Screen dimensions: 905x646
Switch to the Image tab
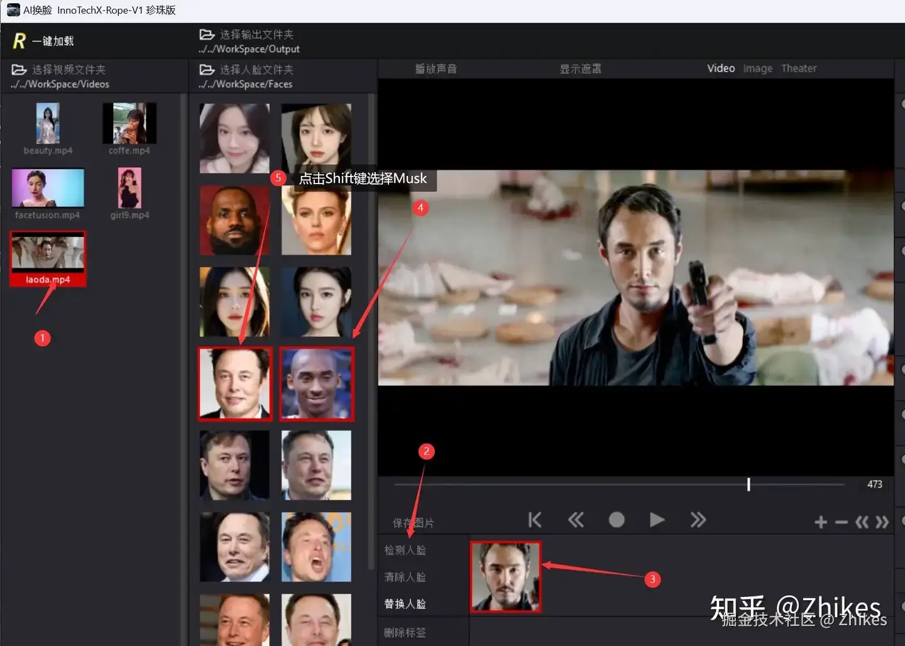[x=757, y=68]
